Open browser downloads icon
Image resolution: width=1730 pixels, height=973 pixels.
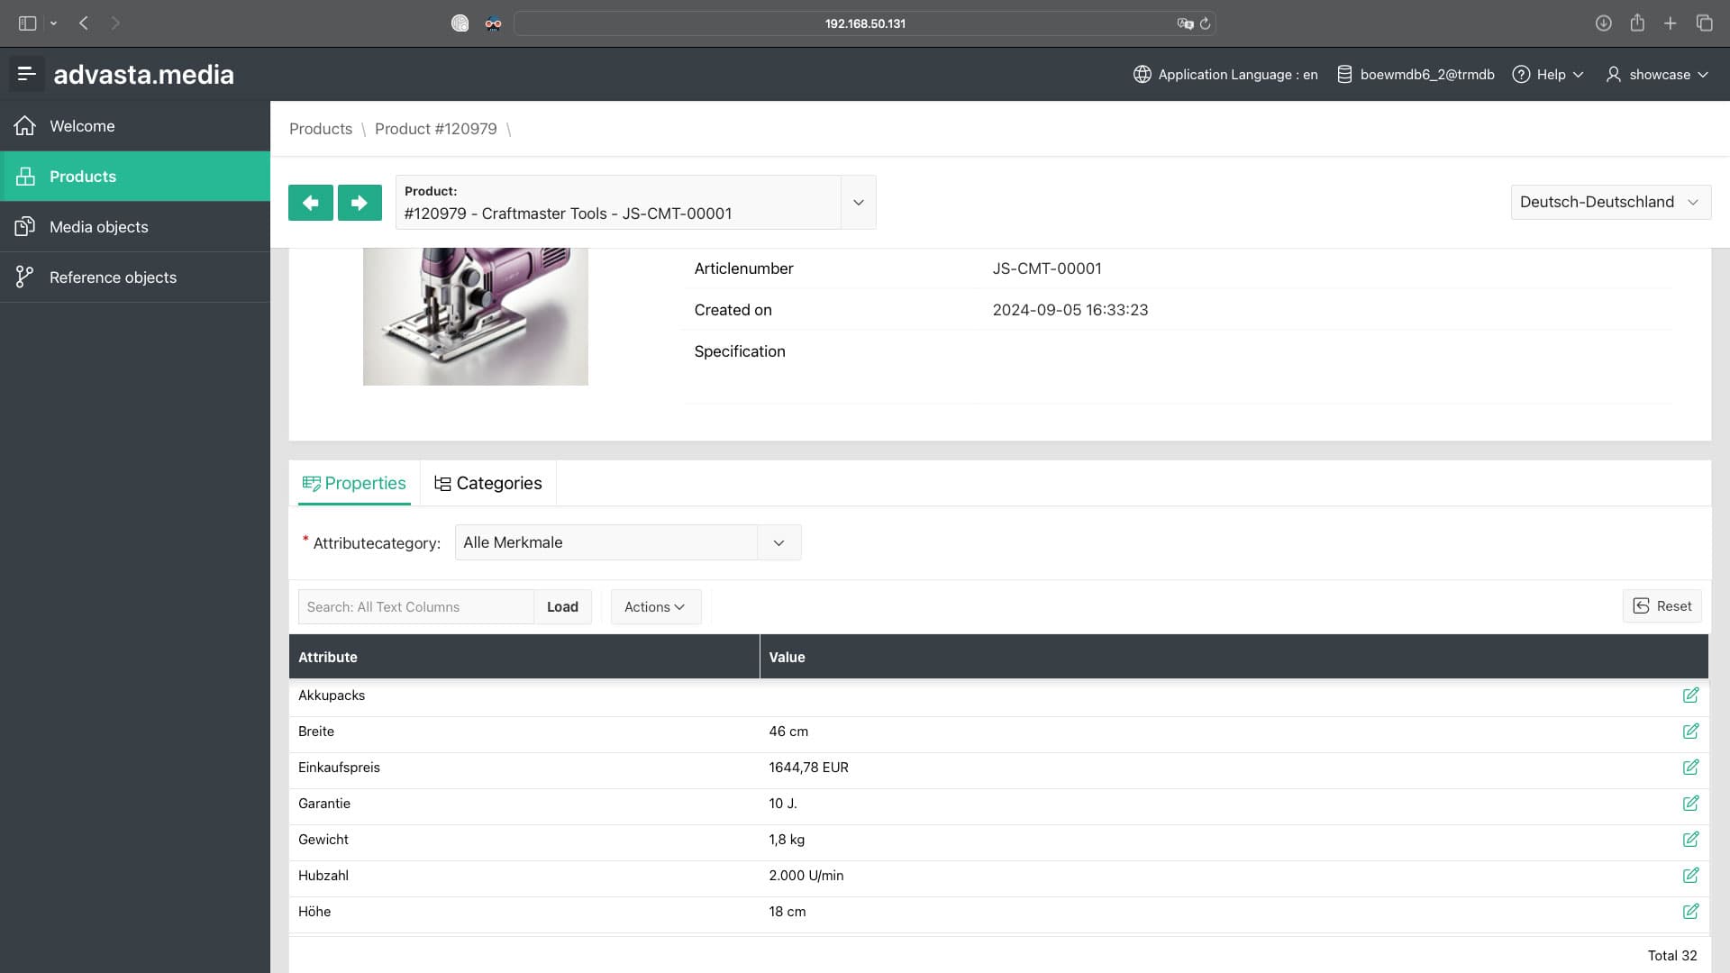[1603, 23]
